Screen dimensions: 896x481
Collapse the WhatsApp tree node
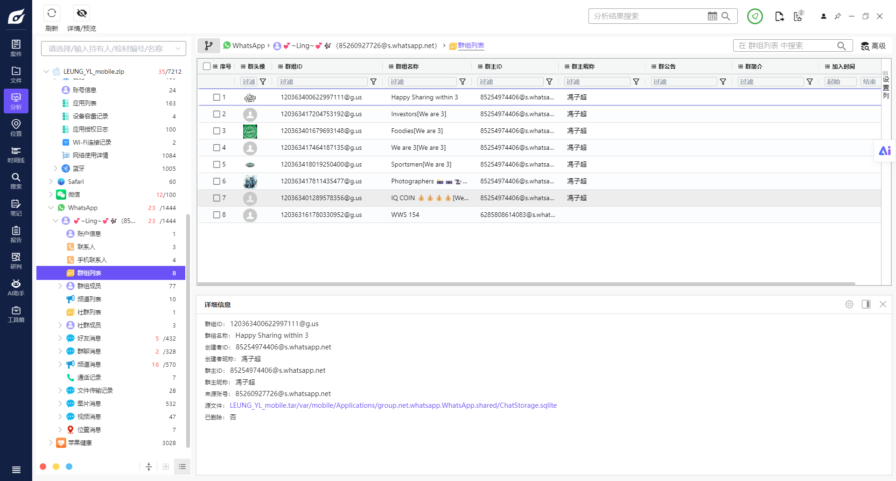50,208
